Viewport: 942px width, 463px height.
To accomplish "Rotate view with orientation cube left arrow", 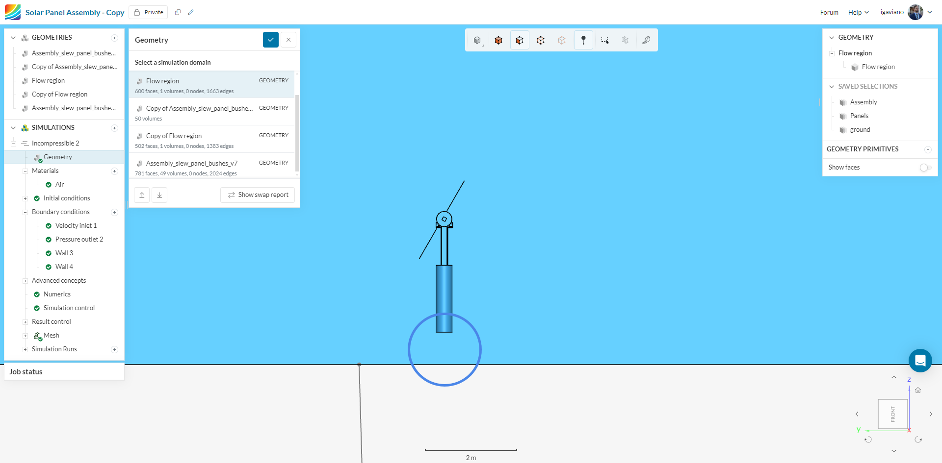I will coord(857,414).
